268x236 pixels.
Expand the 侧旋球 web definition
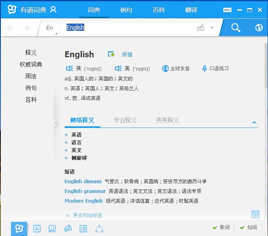pos(66,158)
